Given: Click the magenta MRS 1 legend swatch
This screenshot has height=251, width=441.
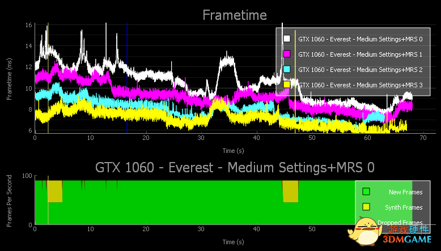Looking at the screenshot, I should (287, 54).
